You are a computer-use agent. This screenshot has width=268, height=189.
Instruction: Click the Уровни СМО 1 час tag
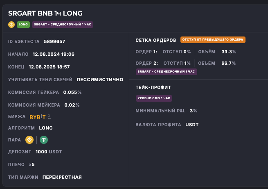coord(154,98)
